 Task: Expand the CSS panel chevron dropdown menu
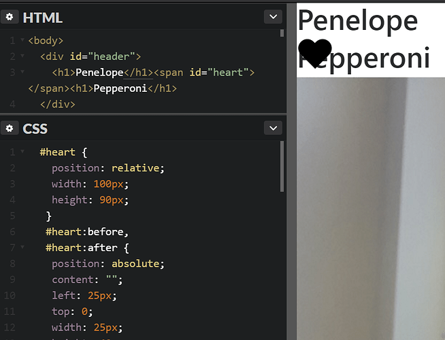coord(273,128)
